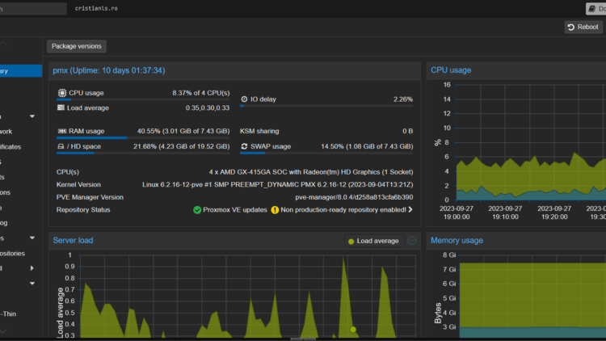Click the KSM sharing value 0 B
The height and width of the screenshot is (341, 606).
[x=408, y=131]
